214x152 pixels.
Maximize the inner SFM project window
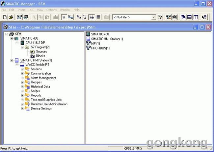202,27
